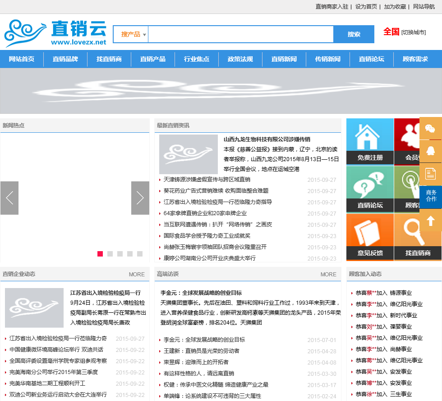The height and width of the screenshot is (401, 442).
Task: Show previous slide with left arrow
Action: (9, 198)
